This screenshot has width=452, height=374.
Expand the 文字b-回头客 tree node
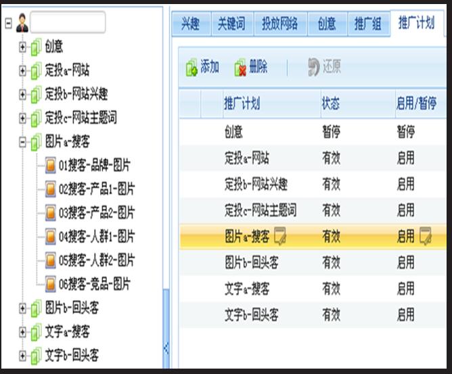(22, 356)
